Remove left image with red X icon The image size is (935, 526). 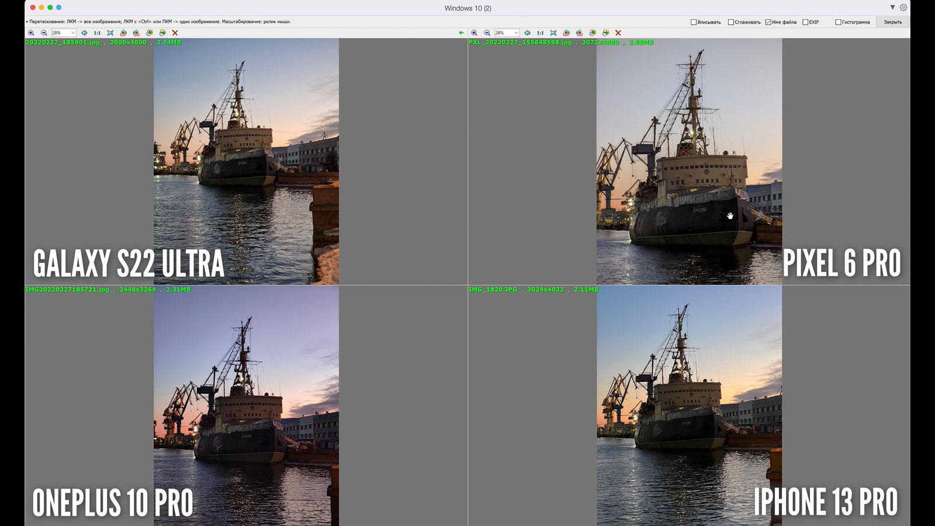point(175,33)
